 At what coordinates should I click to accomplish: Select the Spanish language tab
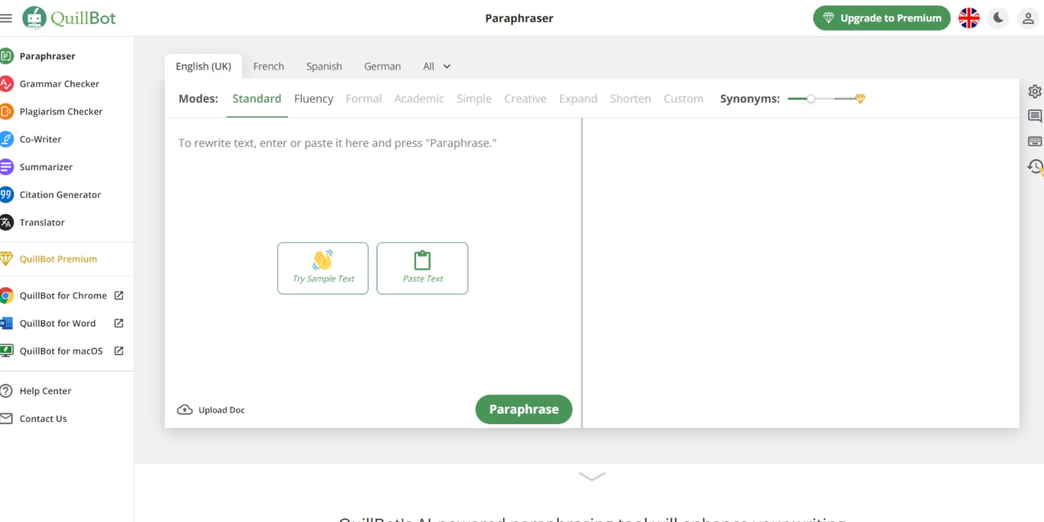pyautogui.click(x=324, y=66)
